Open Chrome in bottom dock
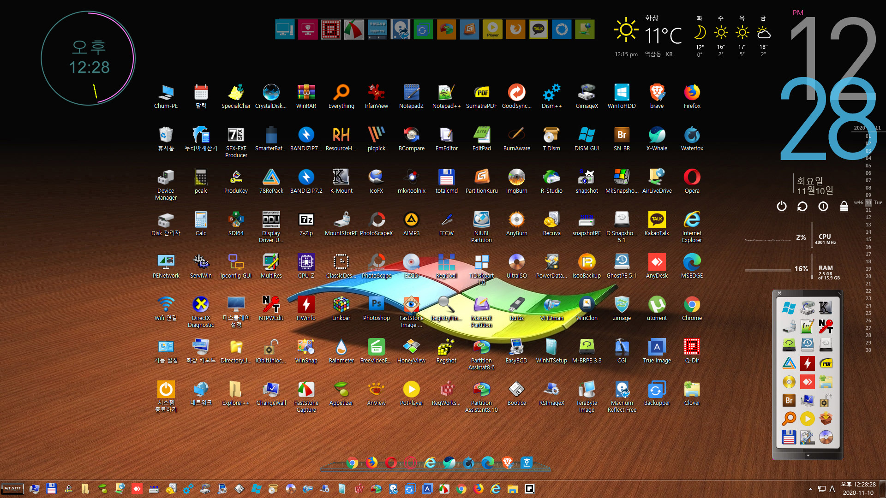 click(x=352, y=462)
